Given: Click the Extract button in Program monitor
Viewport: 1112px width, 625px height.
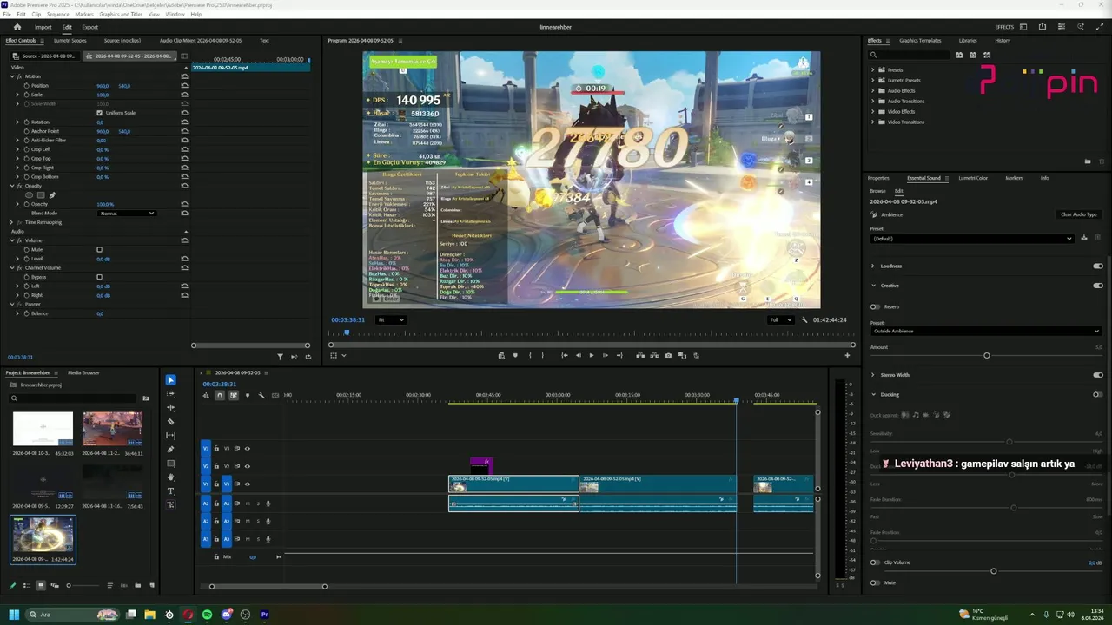Looking at the screenshot, I should click(x=654, y=355).
